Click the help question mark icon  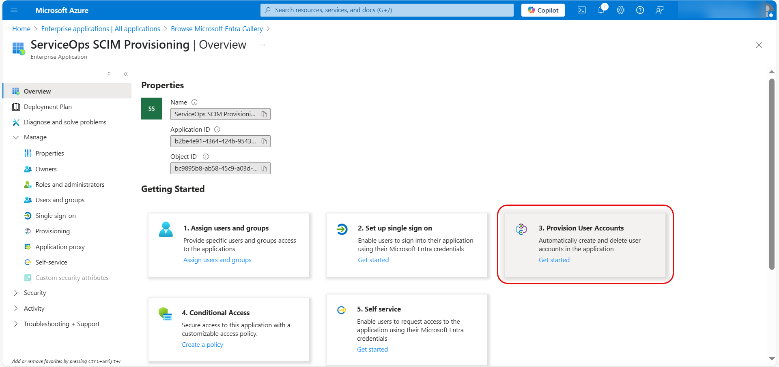tap(640, 10)
